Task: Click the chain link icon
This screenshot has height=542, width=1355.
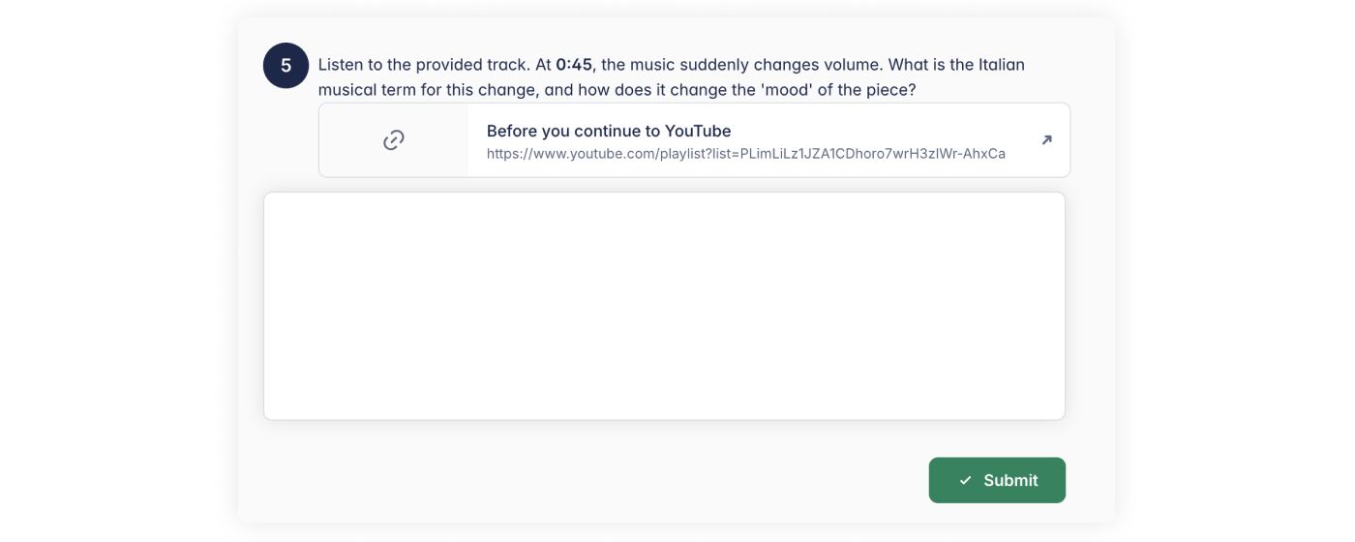Action: pos(394,140)
